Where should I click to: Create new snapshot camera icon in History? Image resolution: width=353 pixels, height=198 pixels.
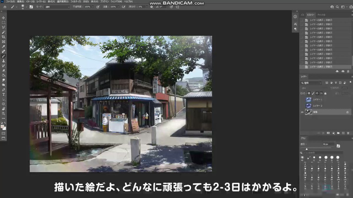(343, 71)
